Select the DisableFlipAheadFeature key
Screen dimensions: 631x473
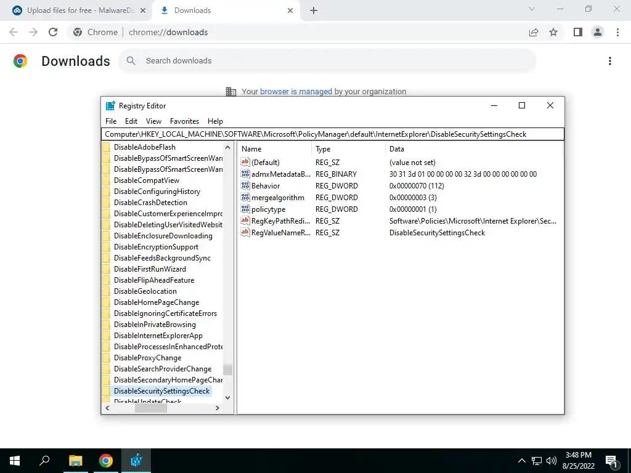tap(153, 280)
